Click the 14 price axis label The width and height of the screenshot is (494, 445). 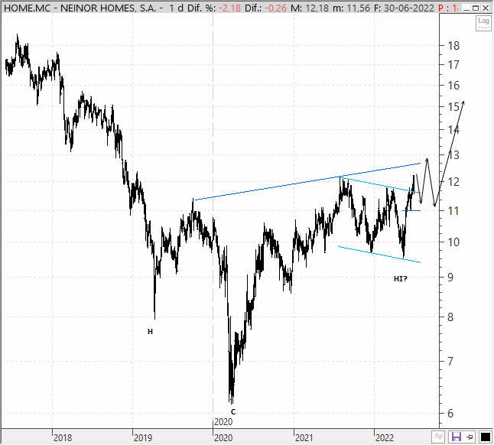point(453,130)
